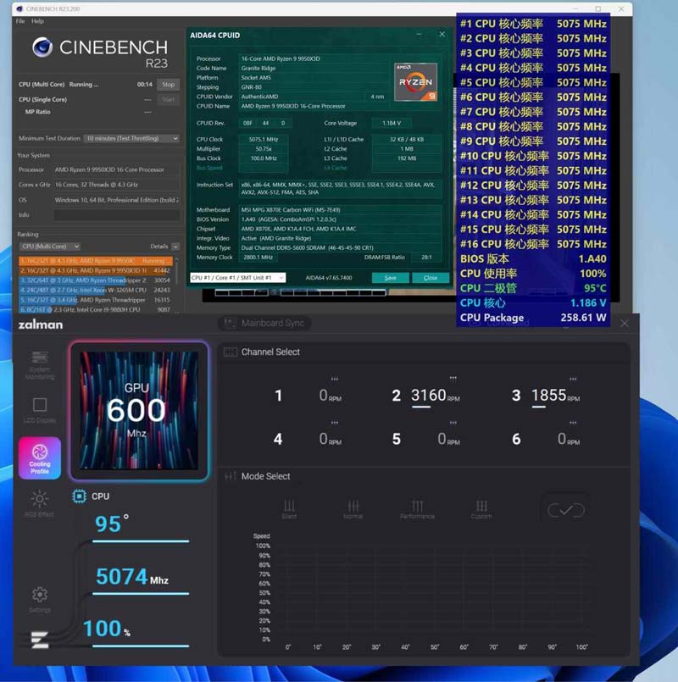Select Performance fan mode

[417, 509]
